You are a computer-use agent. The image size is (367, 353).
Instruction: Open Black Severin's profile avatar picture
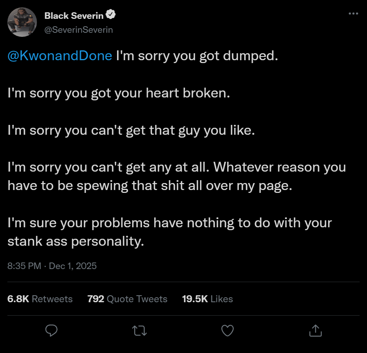pos(22,22)
